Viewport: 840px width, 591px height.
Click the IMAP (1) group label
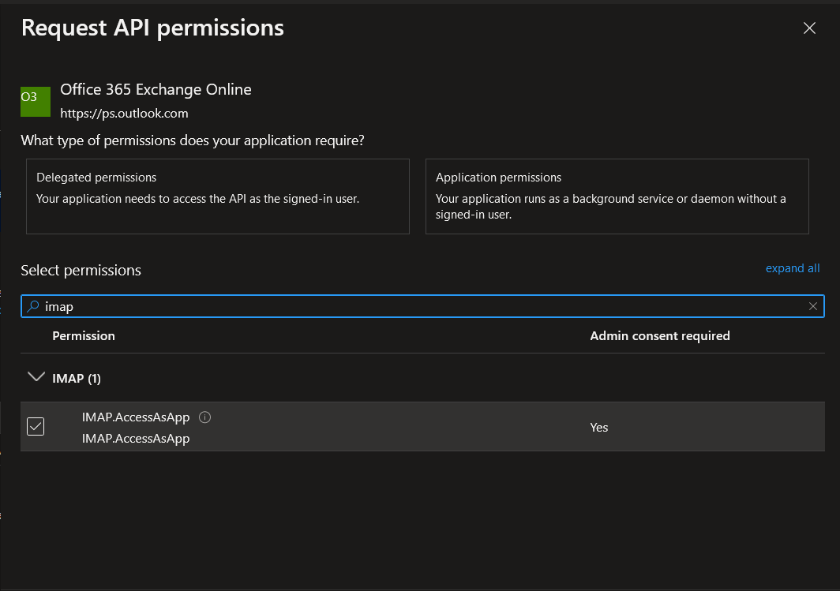[77, 379]
